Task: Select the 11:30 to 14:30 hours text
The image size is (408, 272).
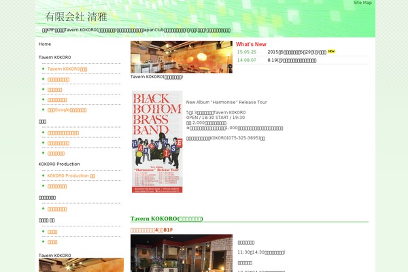Action: coord(261,252)
